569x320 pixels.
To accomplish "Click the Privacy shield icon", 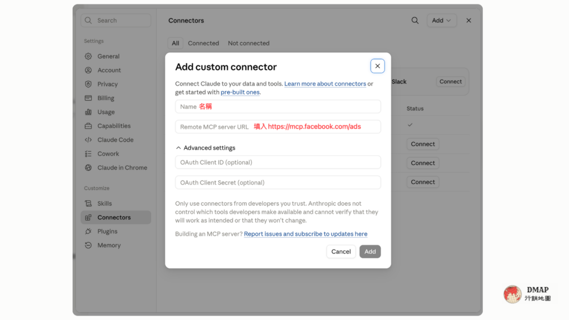I will (88, 84).
